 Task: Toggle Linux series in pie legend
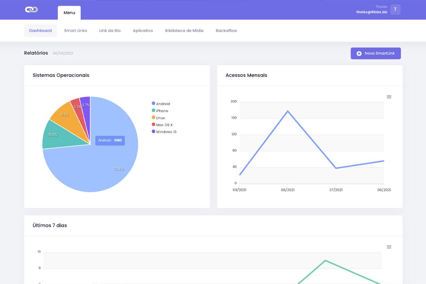tap(158, 118)
